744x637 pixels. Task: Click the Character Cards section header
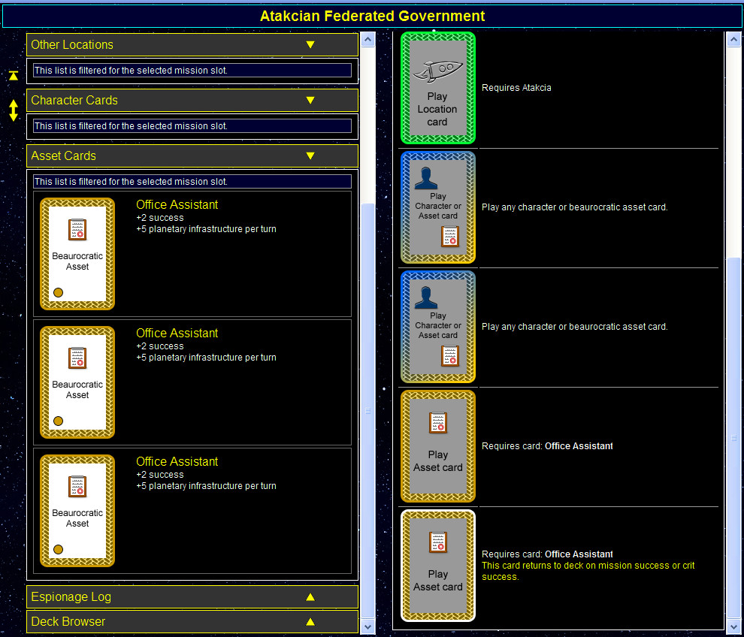tap(192, 100)
